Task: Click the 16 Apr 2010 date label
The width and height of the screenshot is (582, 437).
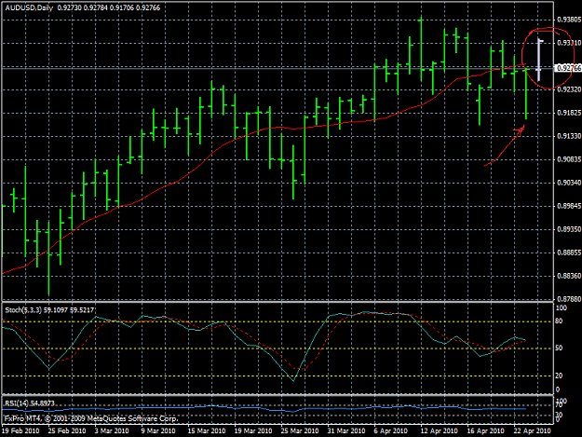Action: coord(485,430)
